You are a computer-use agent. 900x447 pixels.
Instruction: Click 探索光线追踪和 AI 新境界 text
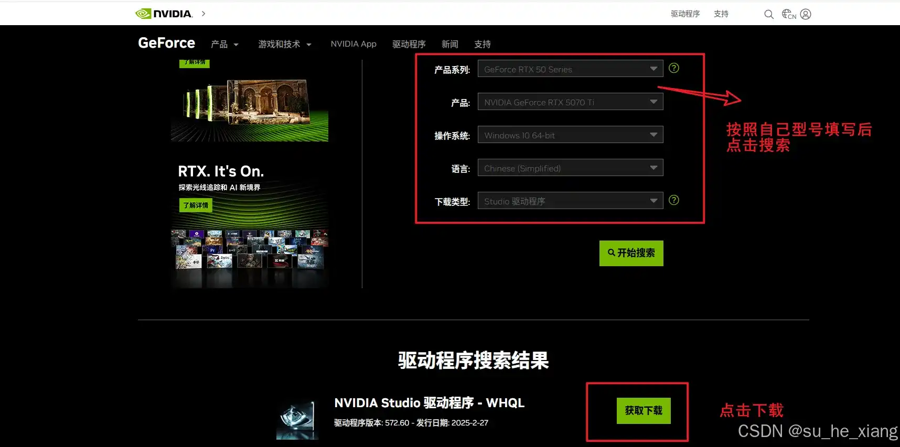(219, 188)
